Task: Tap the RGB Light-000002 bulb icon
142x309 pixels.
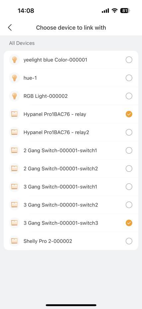Action: (15, 96)
